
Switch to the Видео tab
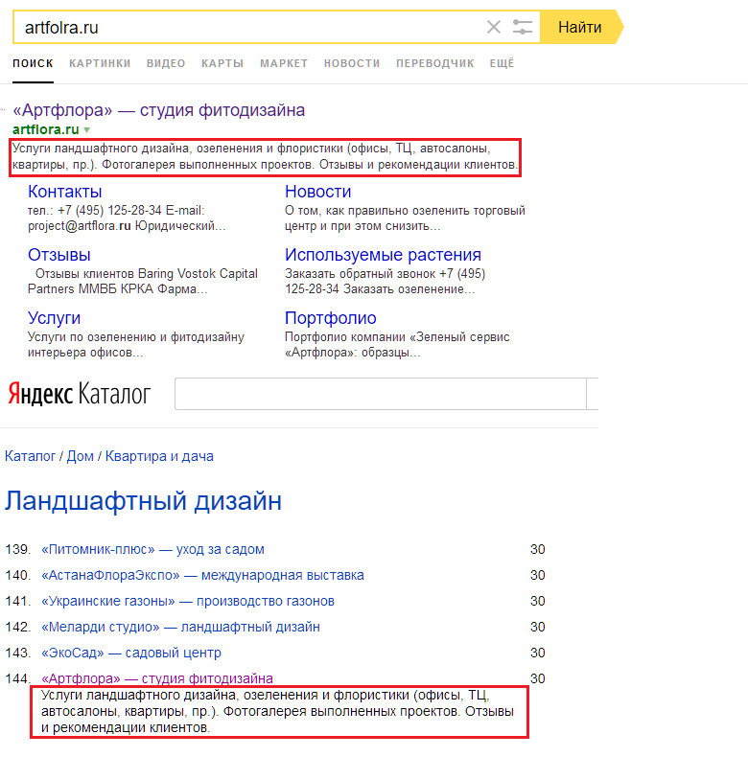point(166,63)
